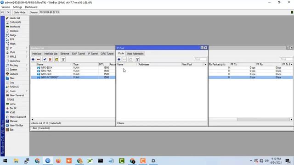The height and width of the screenshot is (165, 294).
Task: Open New Terminal from sidebar
Action: [x=17, y=95]
